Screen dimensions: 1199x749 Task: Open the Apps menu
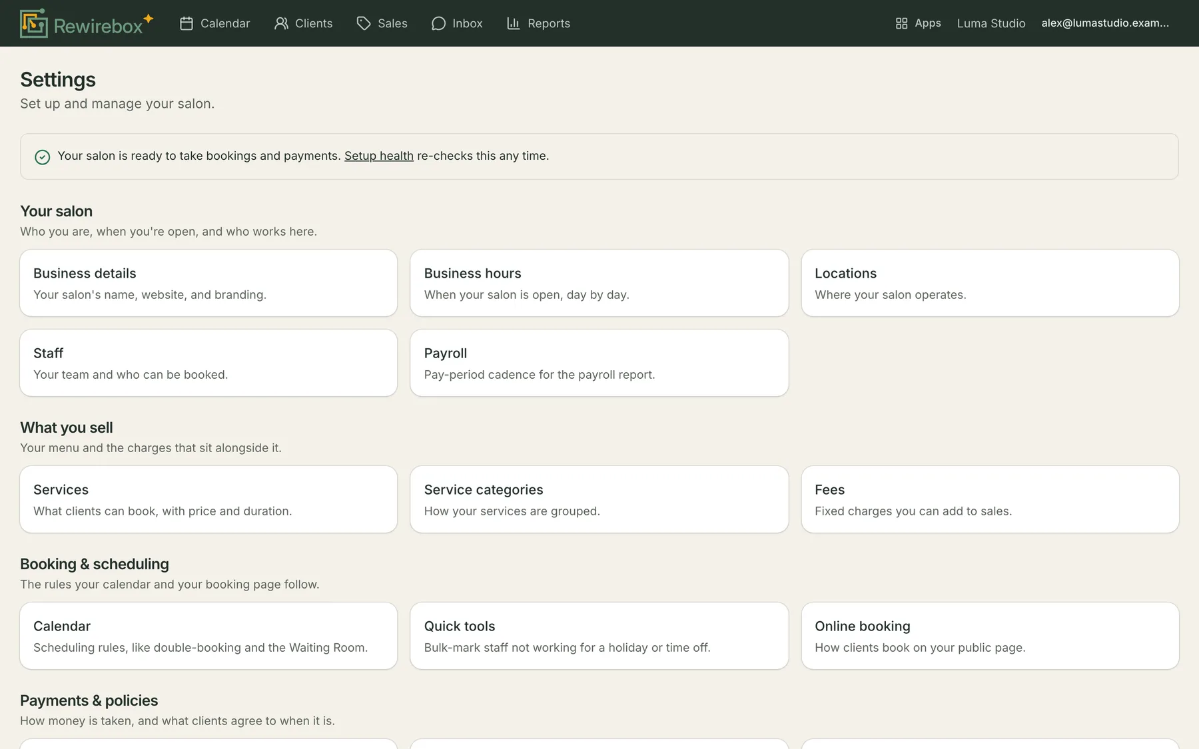click(918, 23)
